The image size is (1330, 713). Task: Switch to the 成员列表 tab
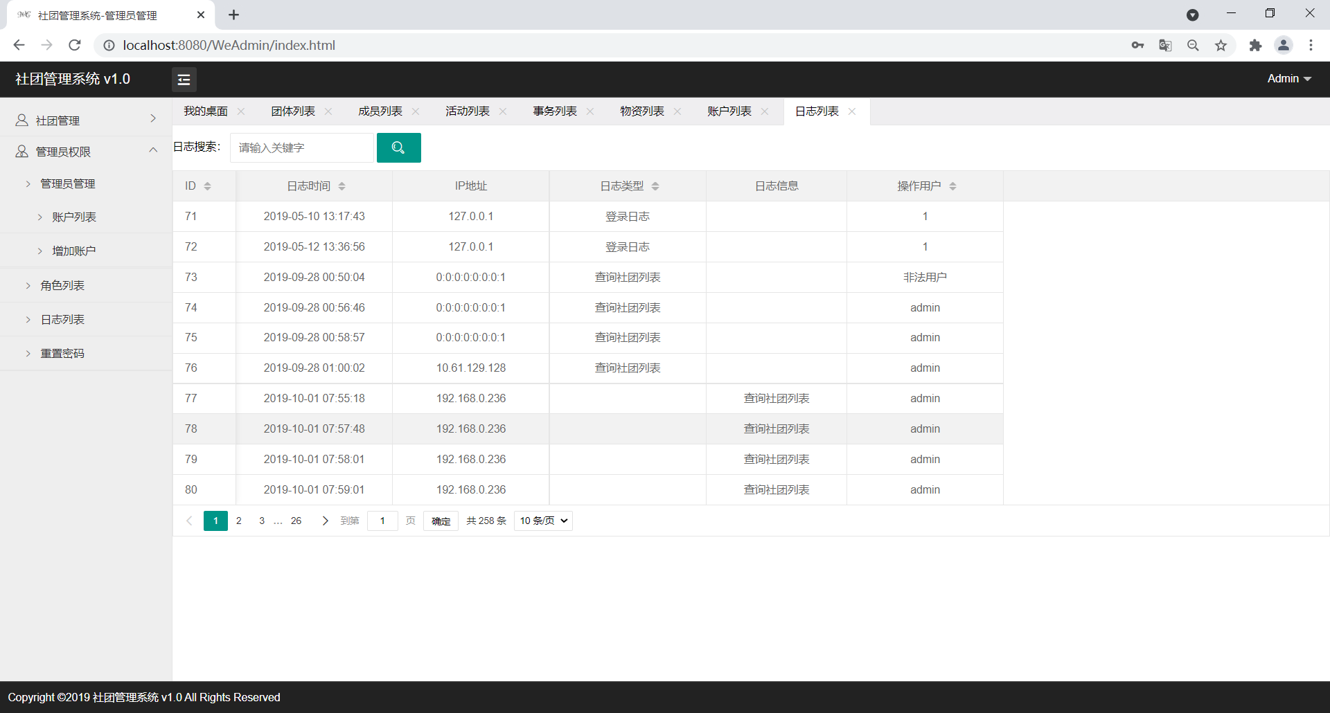click(380, 111)
